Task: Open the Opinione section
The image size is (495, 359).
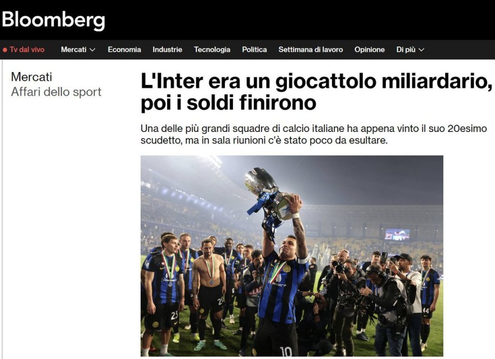Action: pos(369,49)
